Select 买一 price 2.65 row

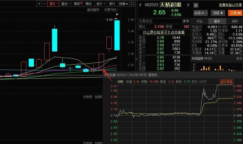tap(164, 57)
